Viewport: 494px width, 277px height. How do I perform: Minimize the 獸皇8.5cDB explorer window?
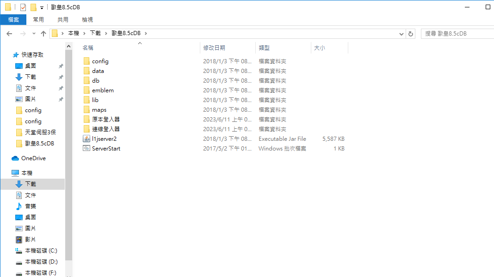[467, 7]
